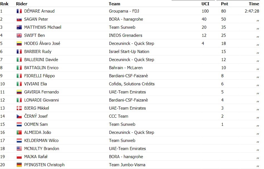264x169 pixels.
Task: Click the Portuguese flag beside ALMEIDA João
Action: (19, 132)
